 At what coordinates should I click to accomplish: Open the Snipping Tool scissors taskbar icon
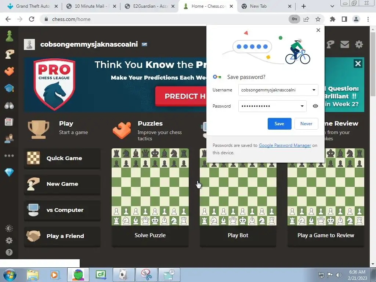pyautogui.click(x=147, y=275)
